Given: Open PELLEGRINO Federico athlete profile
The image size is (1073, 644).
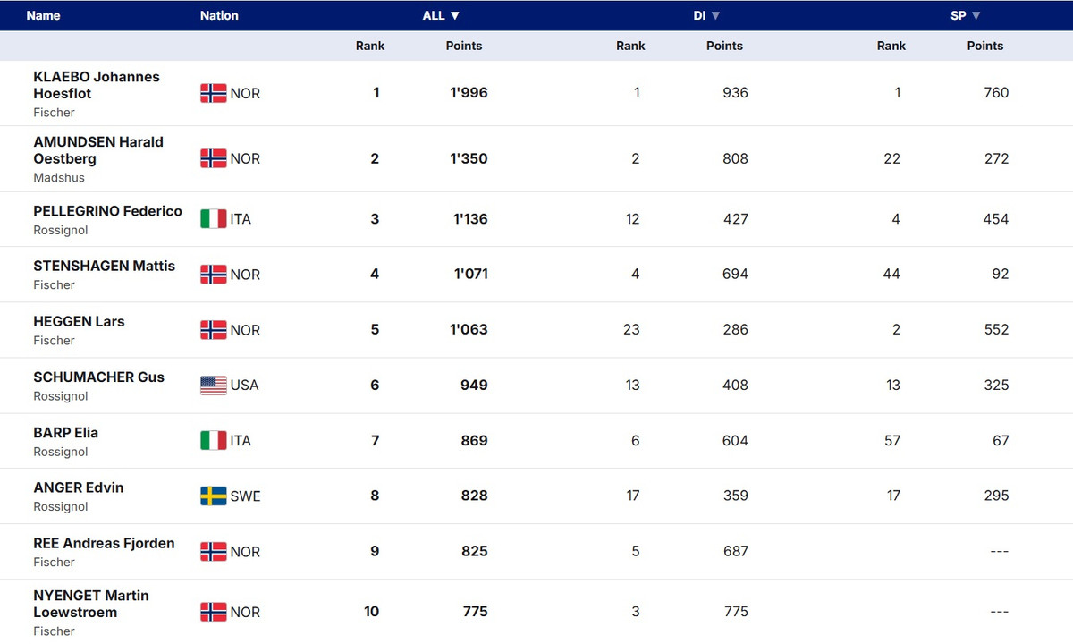Looking at the screenshot, I should point(107,211).
